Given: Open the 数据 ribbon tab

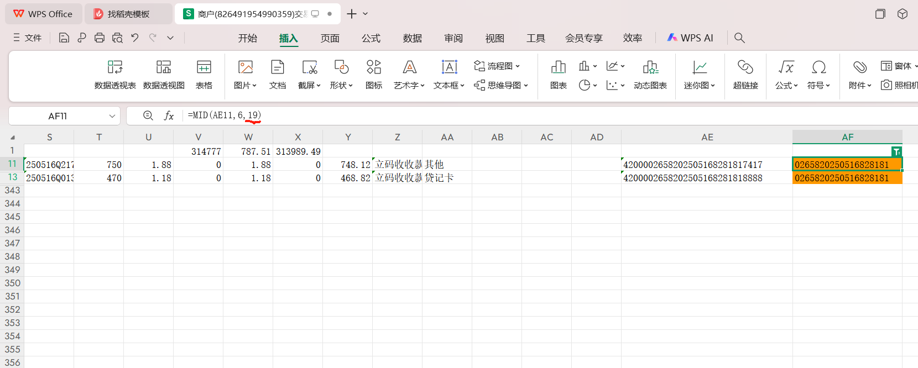Looking at the screenshot, I should pyautogui.click(x=413, y=38).
